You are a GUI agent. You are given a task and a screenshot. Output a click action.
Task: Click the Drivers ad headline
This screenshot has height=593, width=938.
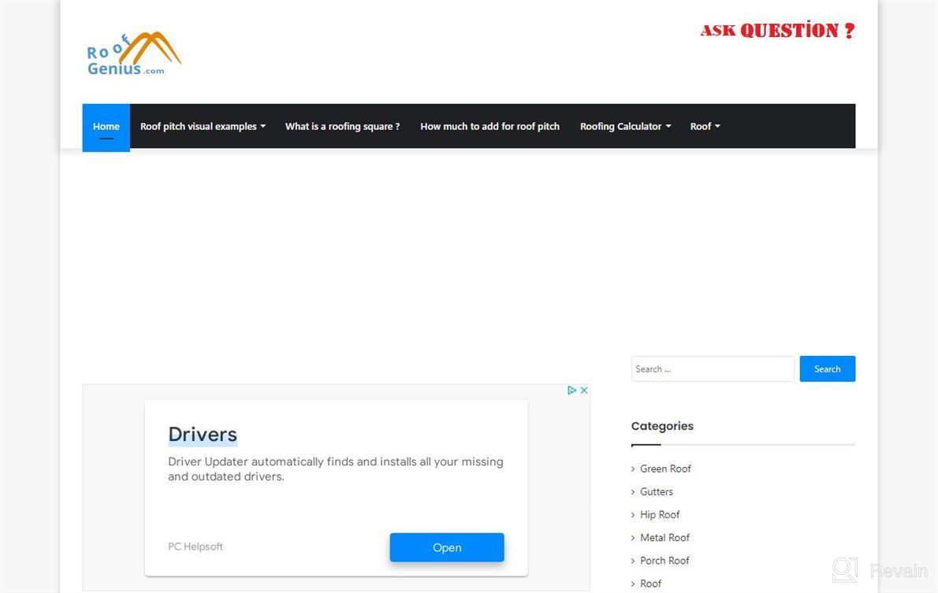point(203,434)
